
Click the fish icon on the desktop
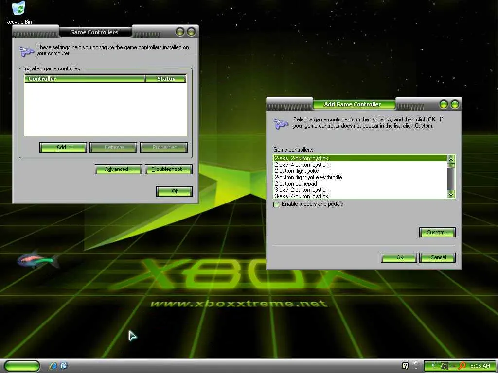coord(38,260)
